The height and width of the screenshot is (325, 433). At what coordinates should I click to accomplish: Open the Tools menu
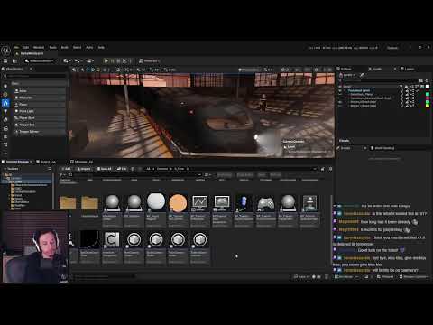pos(53,47)
